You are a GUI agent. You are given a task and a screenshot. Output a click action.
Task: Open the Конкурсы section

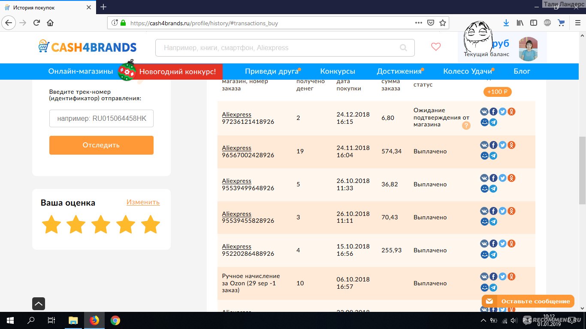pyautogui.click(x=338, y=72)
